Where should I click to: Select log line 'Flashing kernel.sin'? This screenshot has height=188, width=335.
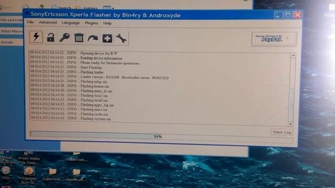(x=70, y=86)
